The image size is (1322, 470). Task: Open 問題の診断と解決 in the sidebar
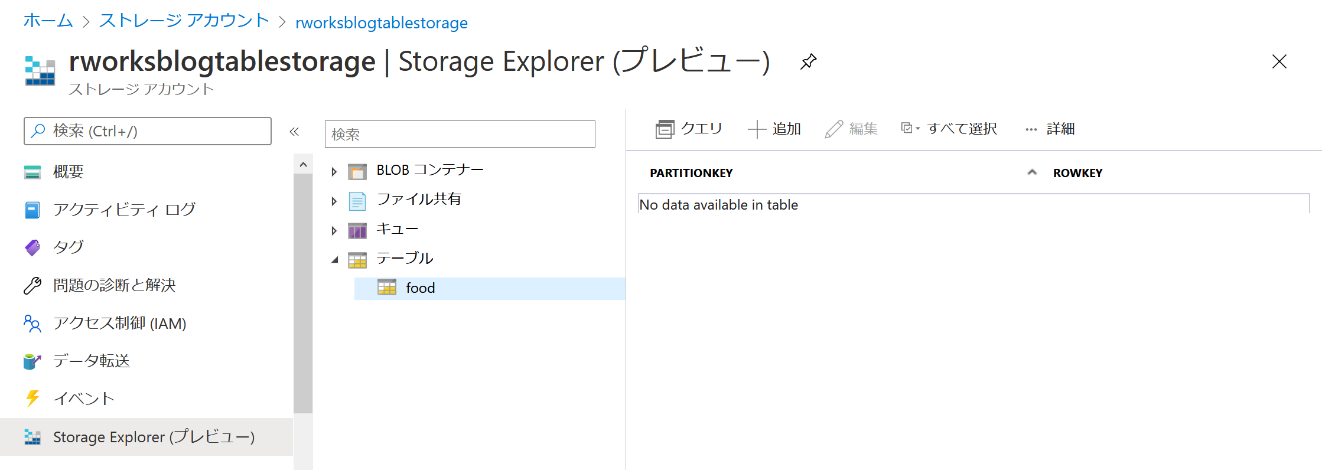pos(115,285)
